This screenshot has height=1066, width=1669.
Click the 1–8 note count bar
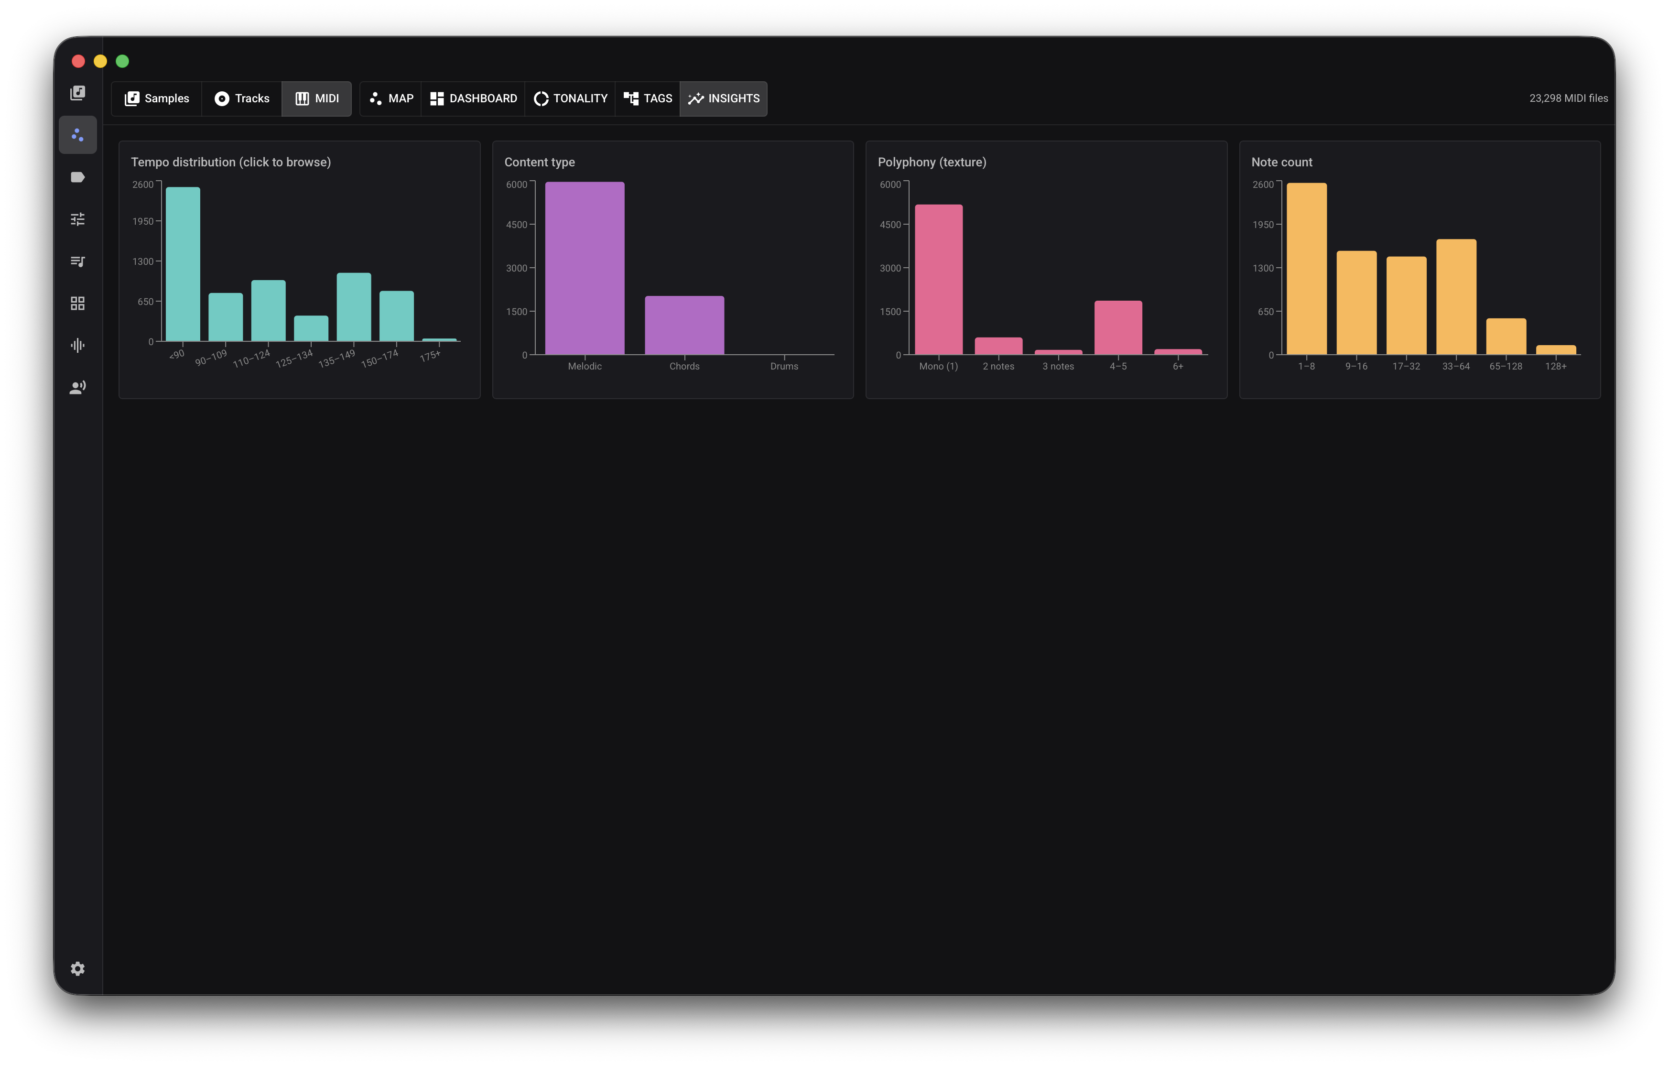click(x=1307, y=269)
